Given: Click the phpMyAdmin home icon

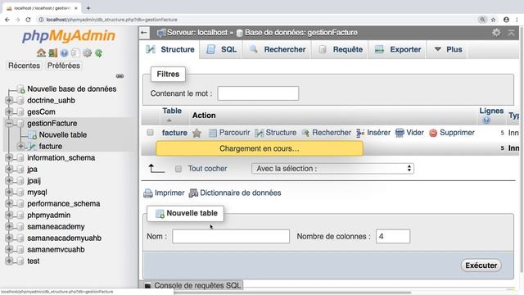Looking at the screenshot, I should pos(41,52).
